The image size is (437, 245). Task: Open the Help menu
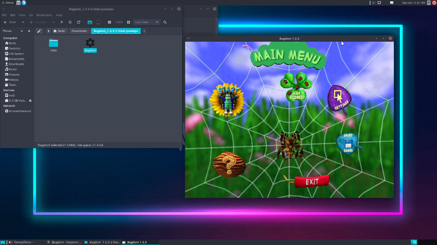pyautogui.click(x=59, y=15)
